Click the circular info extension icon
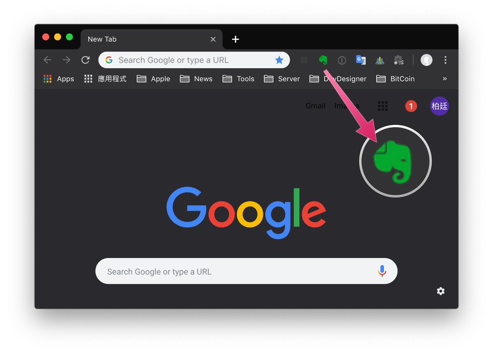493x354 pixels. tap(342, 60)
